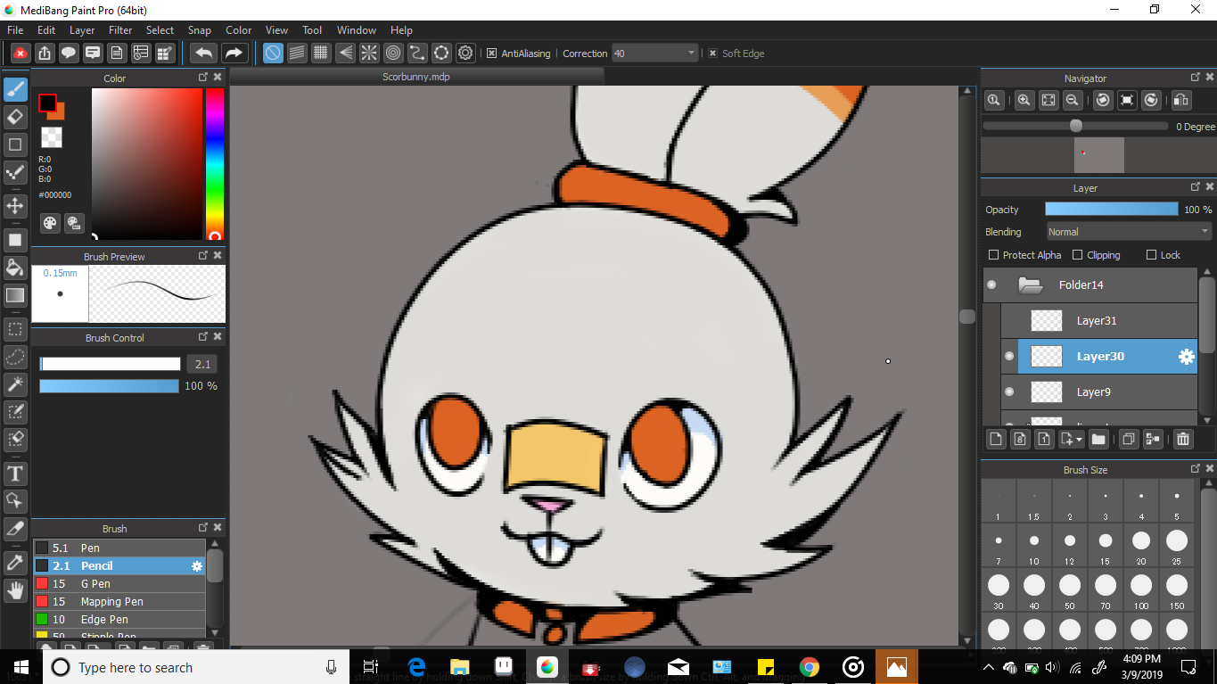Open File Explorer from taskbar
The width and height of the screenshot is (1217, 684).
[x=460, y=667]
